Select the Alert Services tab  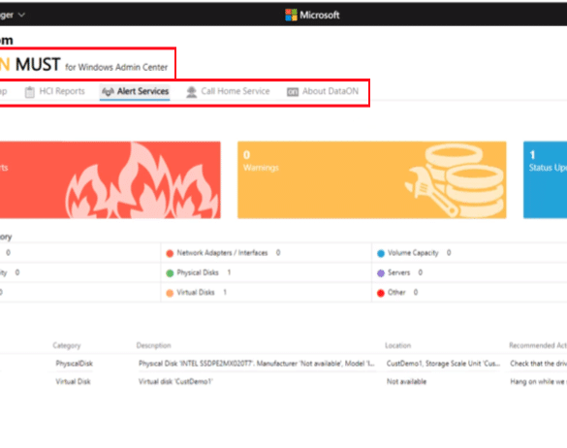tap(135, 91)
